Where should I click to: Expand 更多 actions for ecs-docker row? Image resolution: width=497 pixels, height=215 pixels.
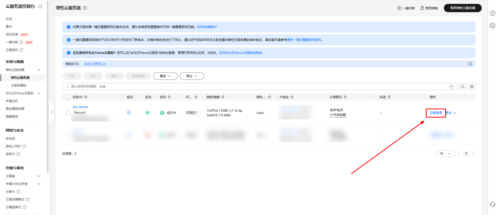[451, 113]
